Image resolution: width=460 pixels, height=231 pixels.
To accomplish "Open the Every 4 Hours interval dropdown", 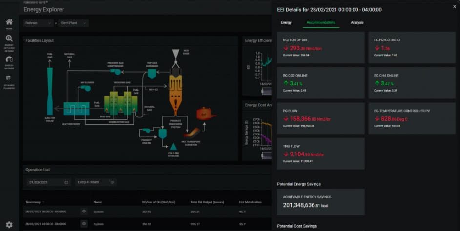I will [95, 182].
